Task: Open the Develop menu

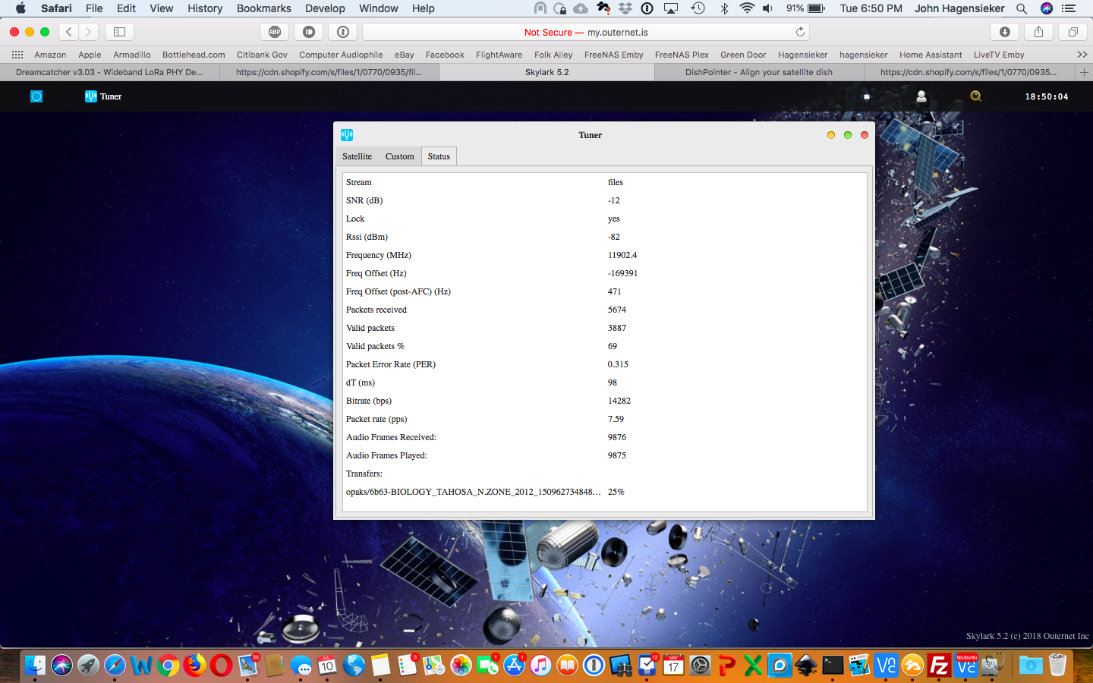Action: tap(325, 8)
